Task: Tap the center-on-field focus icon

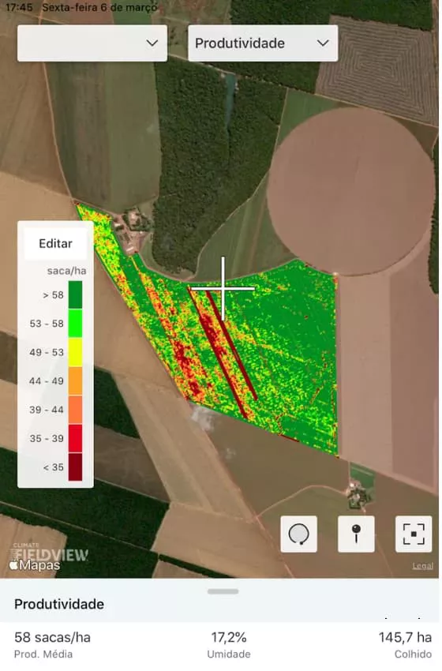Action: (x=414, y=534)
